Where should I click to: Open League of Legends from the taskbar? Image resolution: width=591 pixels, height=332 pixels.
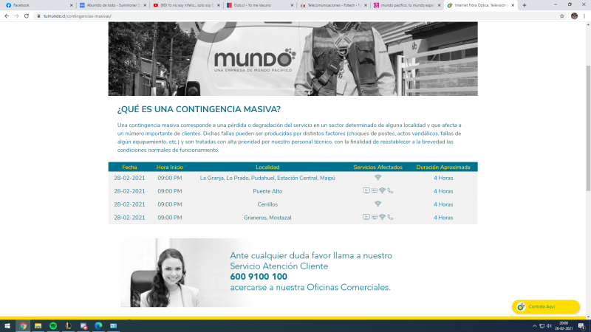coord(68,326)
